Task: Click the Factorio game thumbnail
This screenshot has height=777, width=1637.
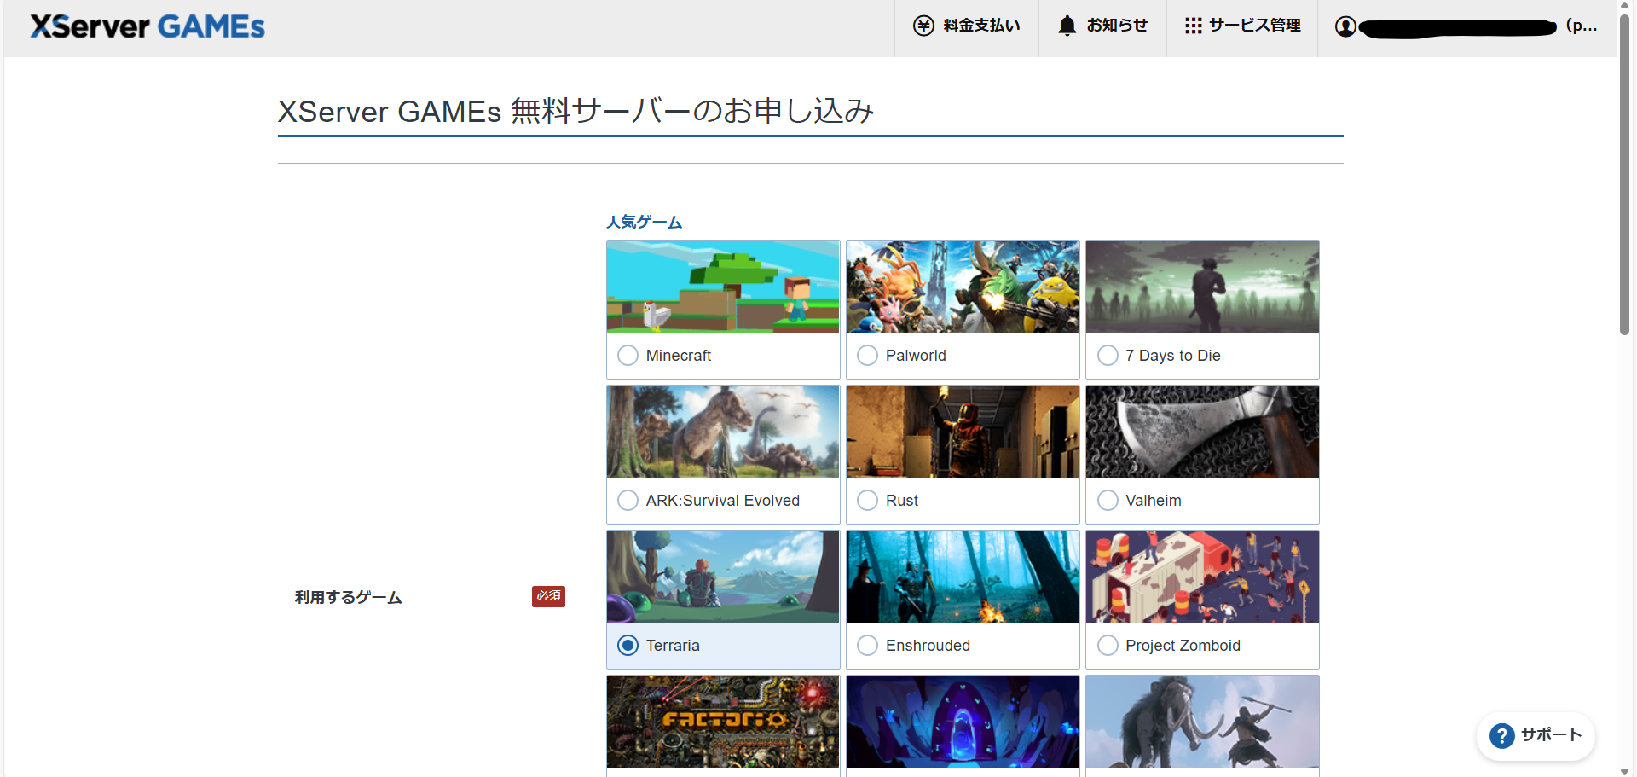Action: (x=722, y=722)
